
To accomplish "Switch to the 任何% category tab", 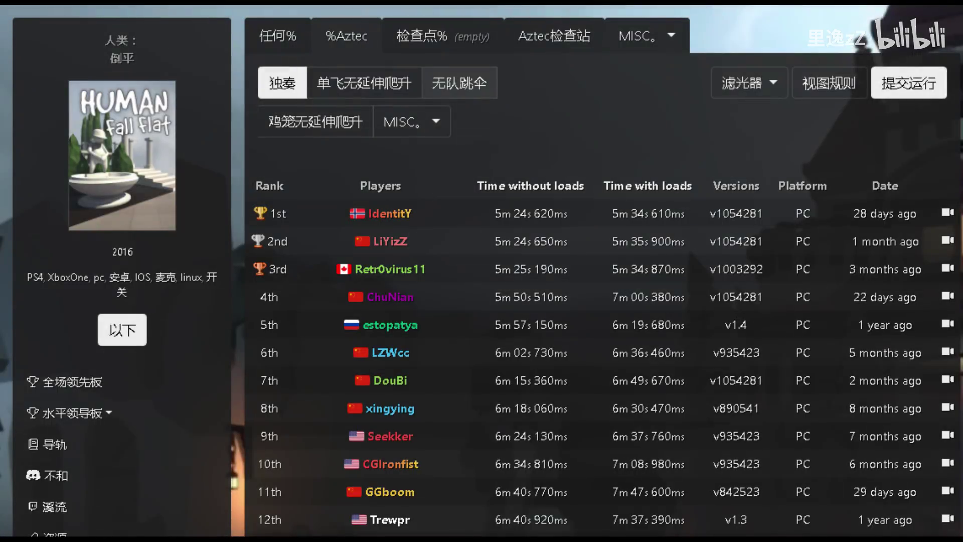I will pos(278,36).
